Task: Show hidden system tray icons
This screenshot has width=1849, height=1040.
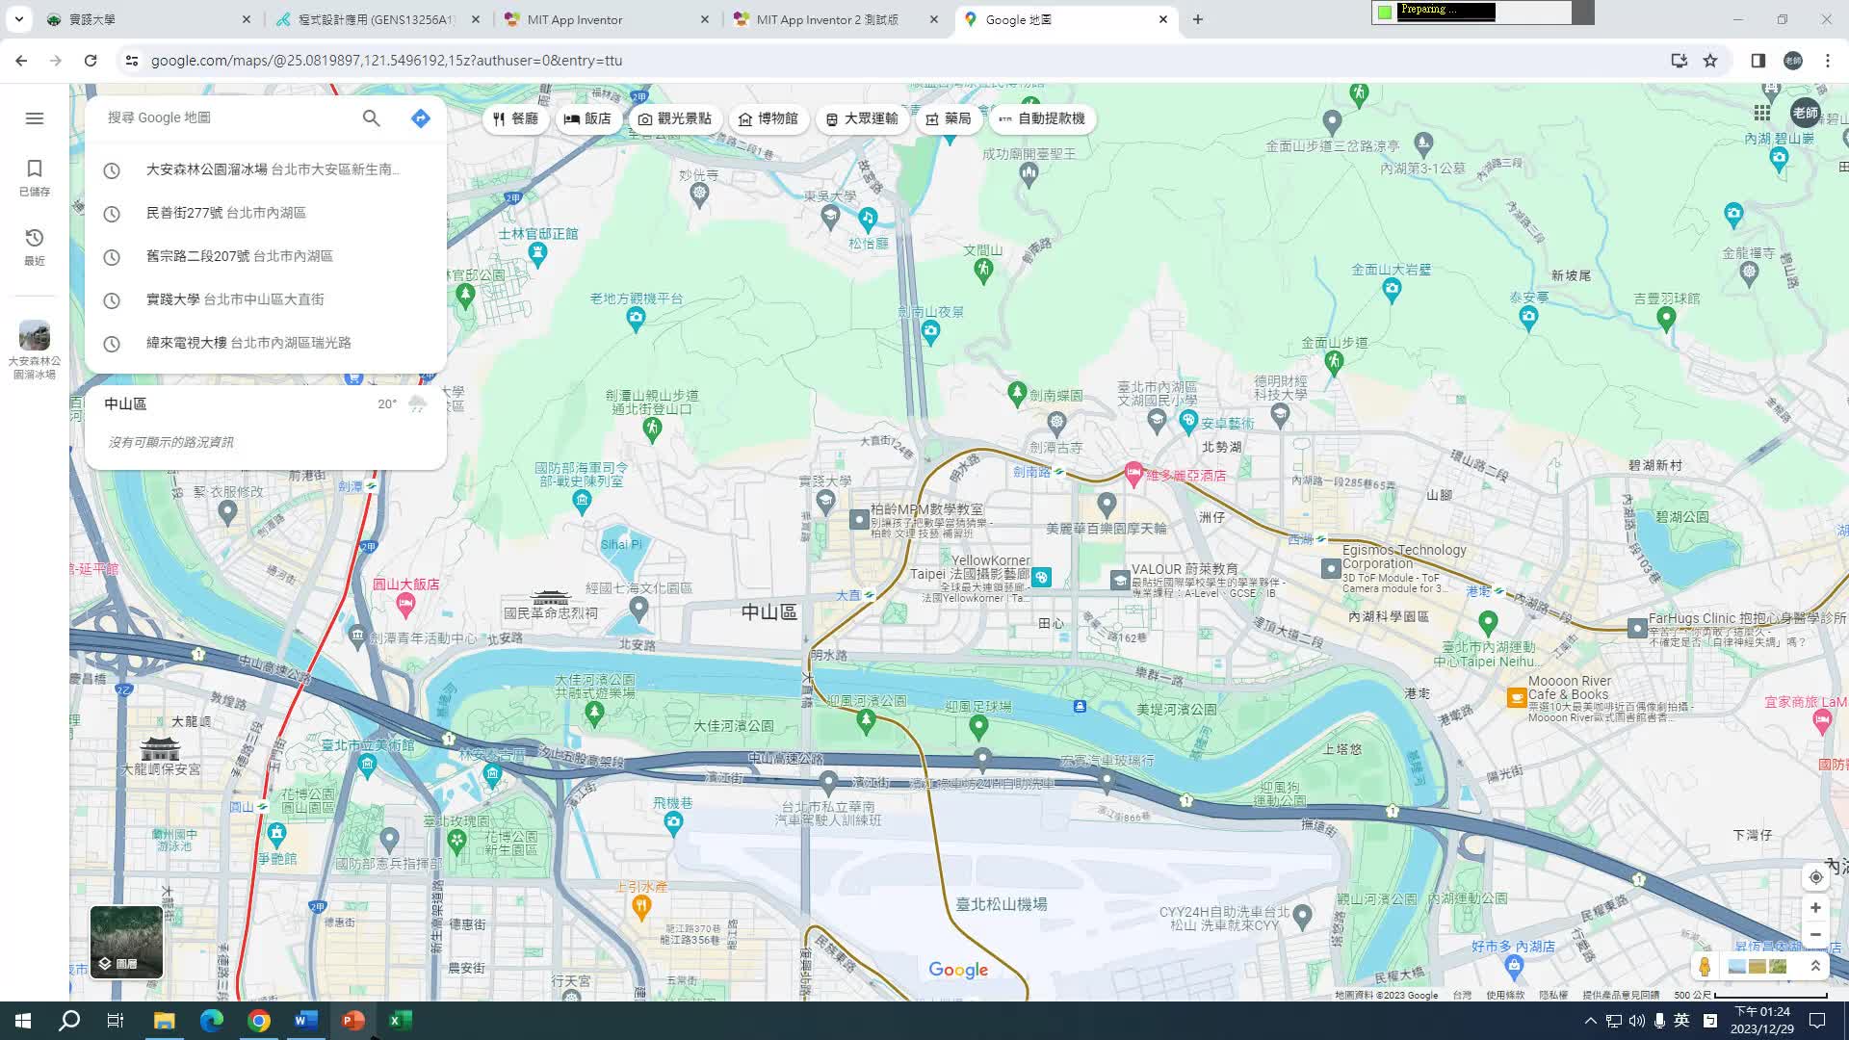Action: click(x=1590, y=1021)
